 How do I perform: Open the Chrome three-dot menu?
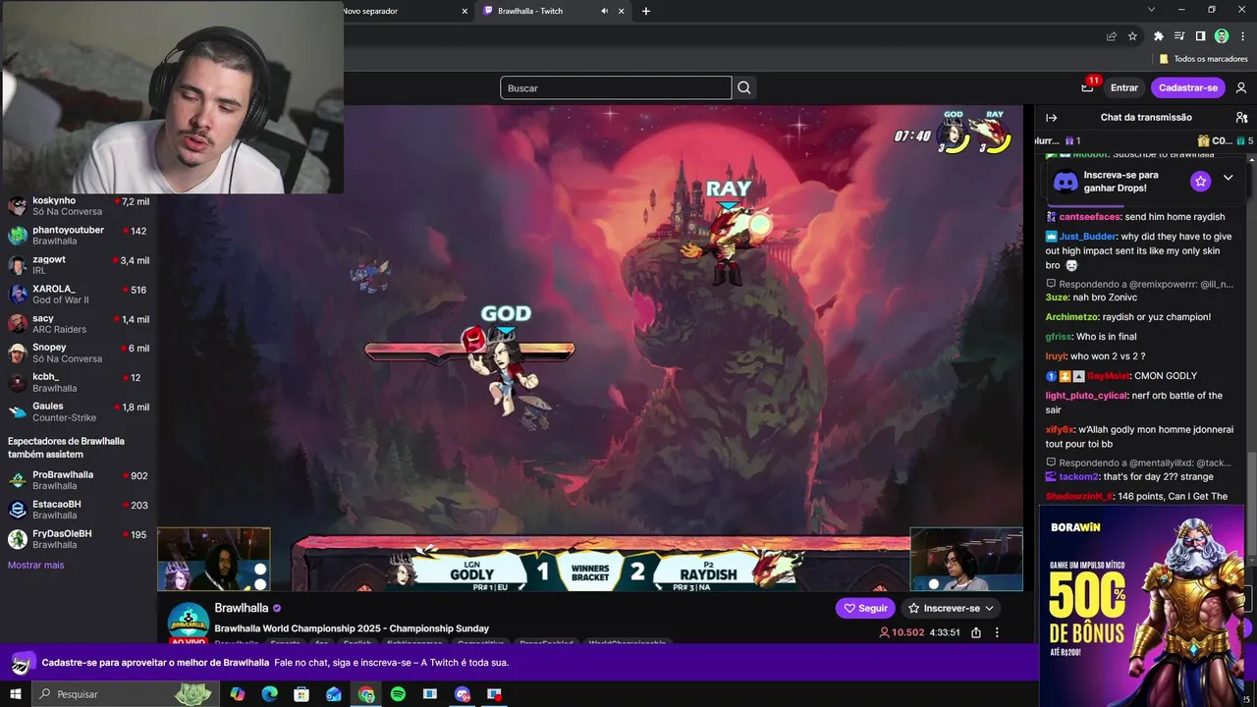point(1243,36)
